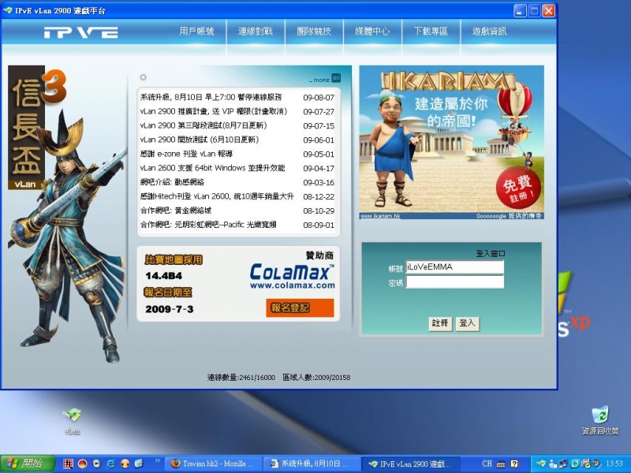
Task: Click the empty 密碼 password field
Action: click(454, 281)
